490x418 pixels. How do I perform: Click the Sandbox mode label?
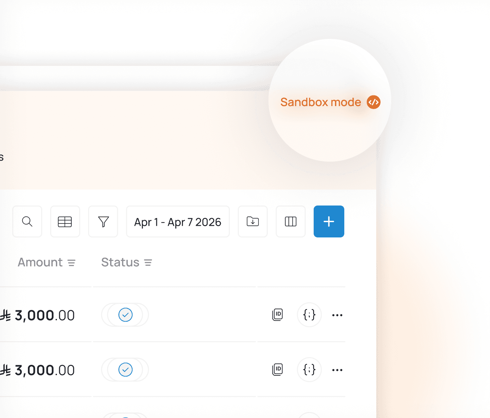coord(321,102)
